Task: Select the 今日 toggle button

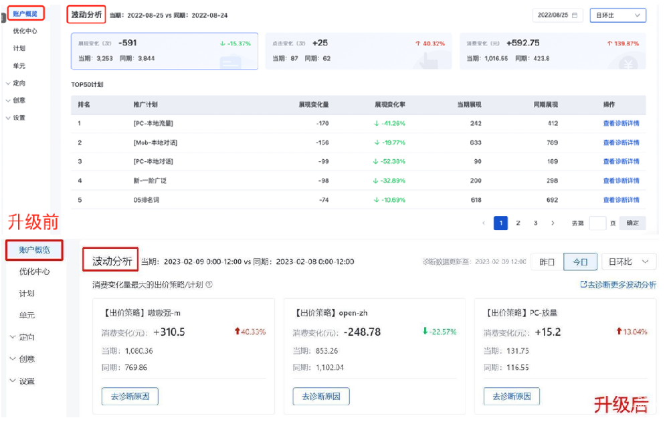Action: pos(579,261)
